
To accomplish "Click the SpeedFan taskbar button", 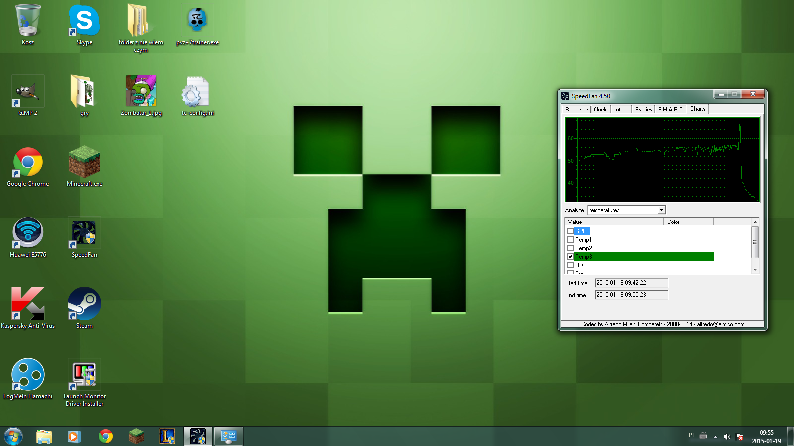I will 198,436.
